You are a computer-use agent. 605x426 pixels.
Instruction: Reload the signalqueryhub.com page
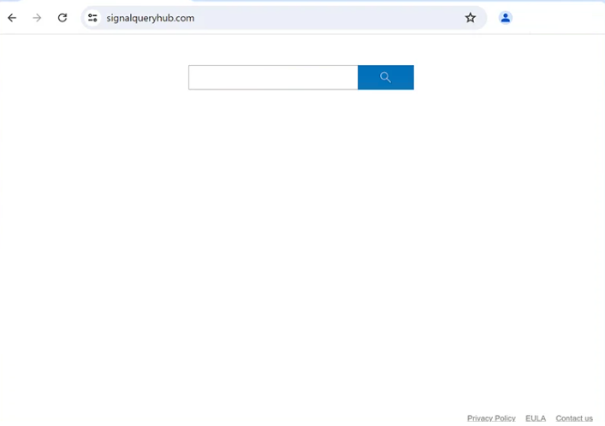62,18
